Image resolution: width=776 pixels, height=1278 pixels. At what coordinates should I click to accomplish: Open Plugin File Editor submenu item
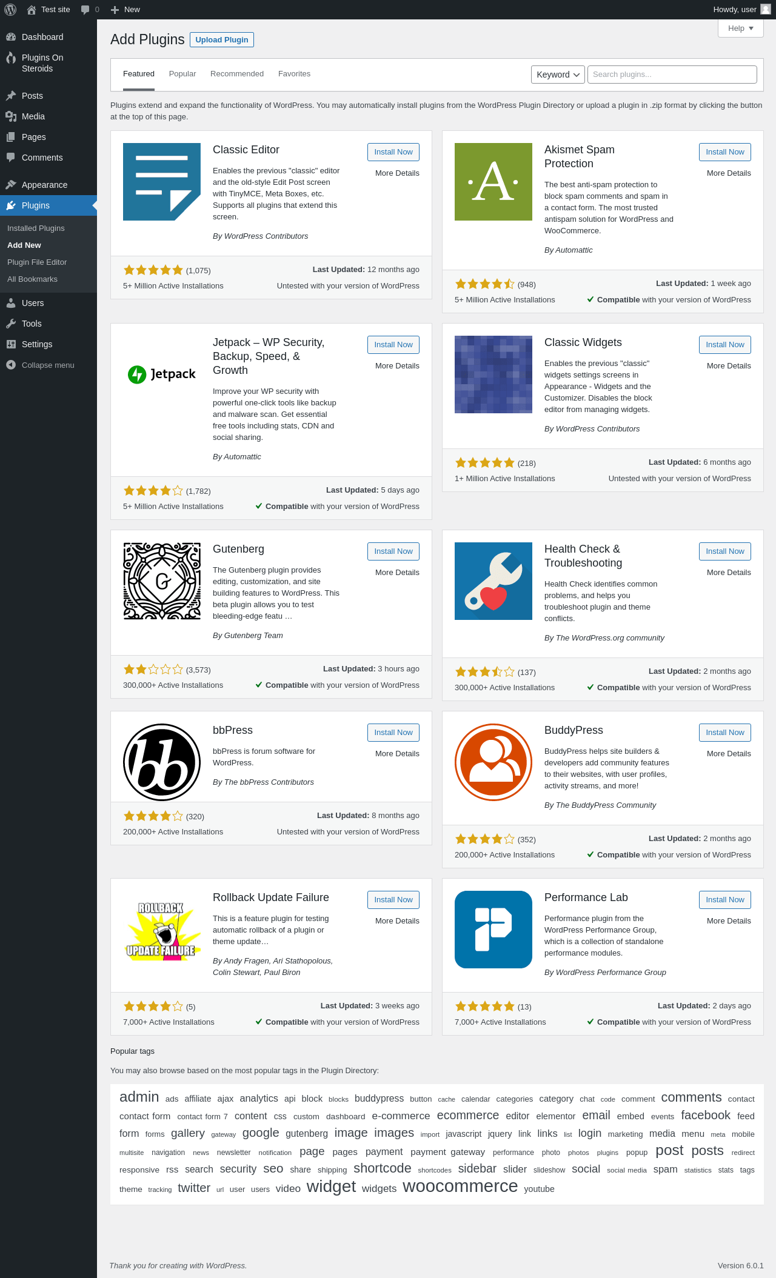48,262
